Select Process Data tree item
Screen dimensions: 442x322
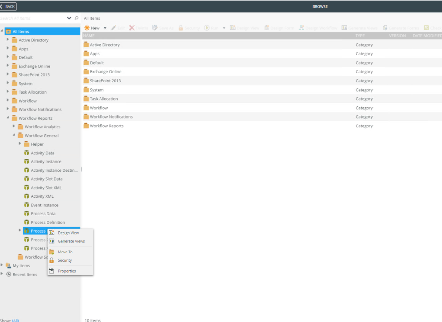[43, 214]
